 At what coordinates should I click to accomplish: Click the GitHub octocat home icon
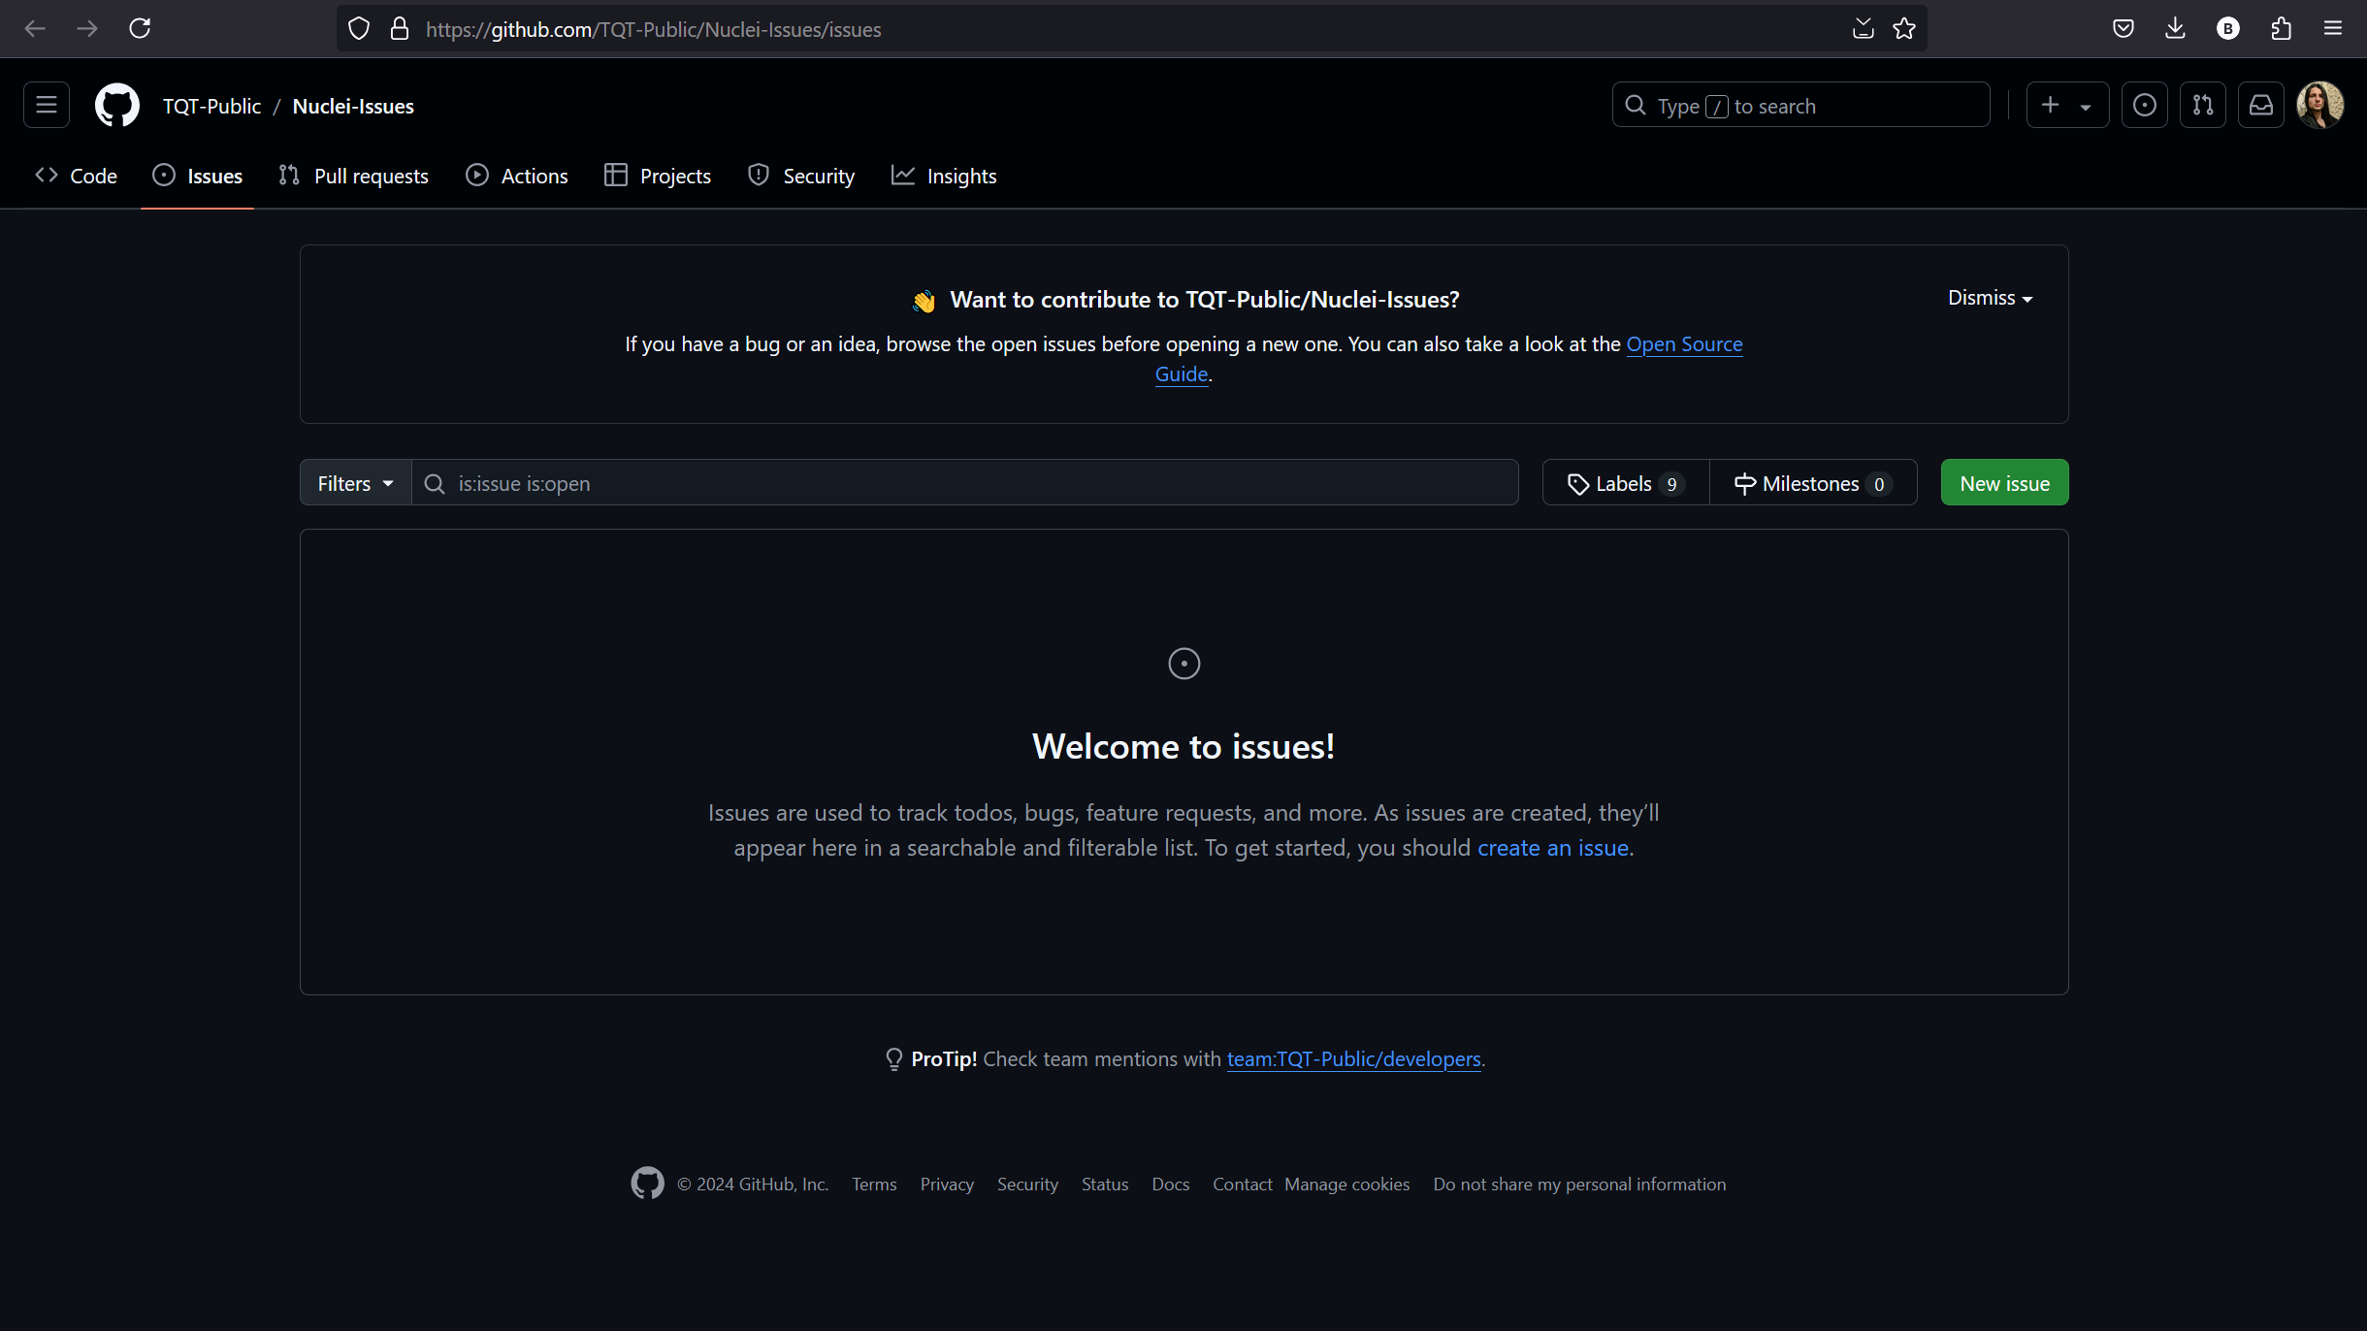117,106
